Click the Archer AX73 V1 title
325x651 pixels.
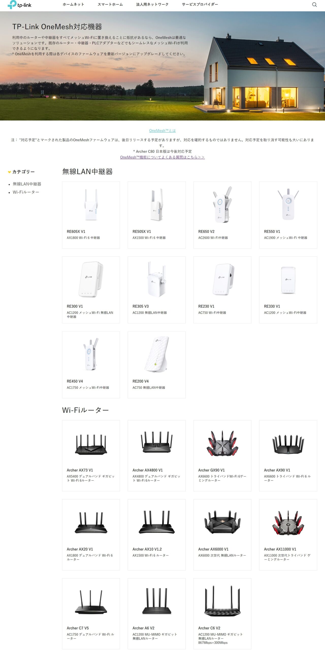tap(80, 470)
